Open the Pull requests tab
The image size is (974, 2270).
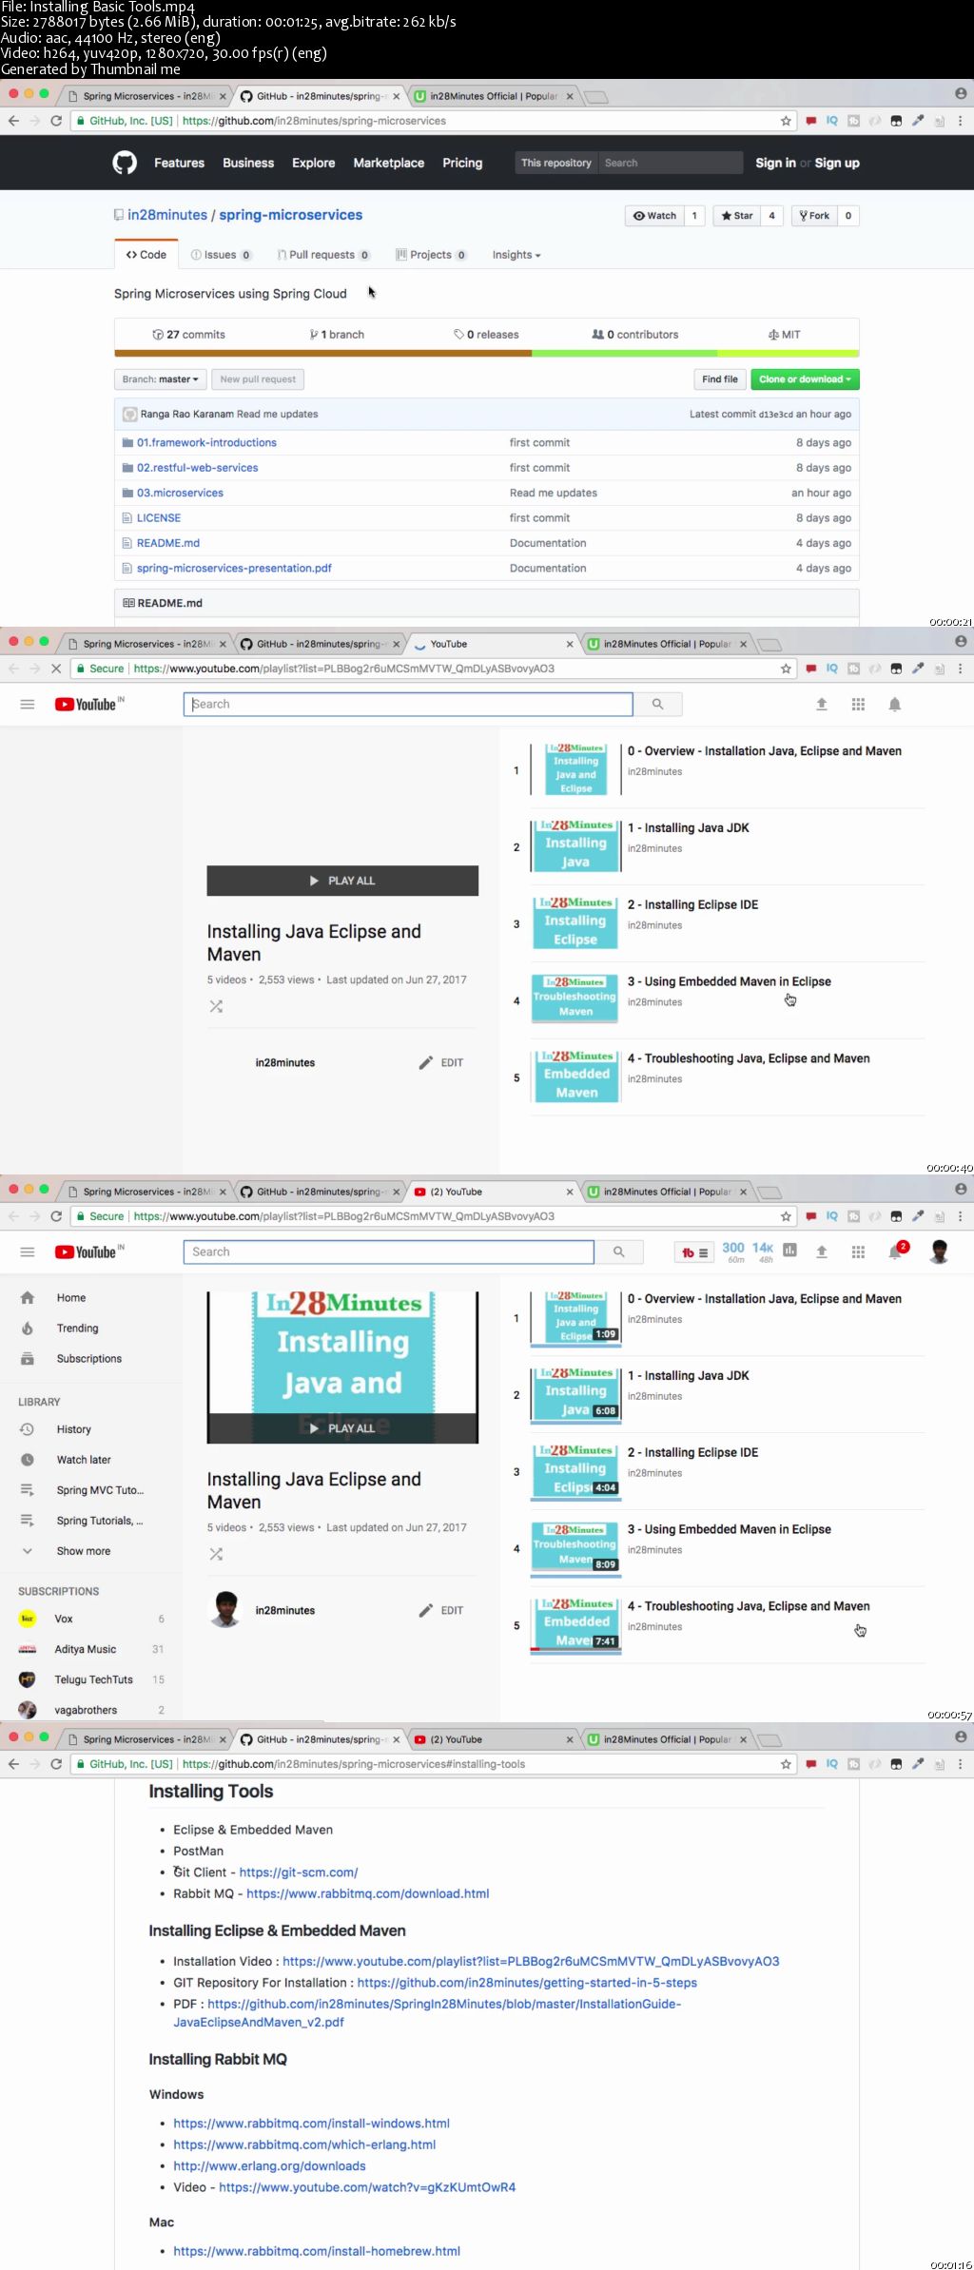323,255
